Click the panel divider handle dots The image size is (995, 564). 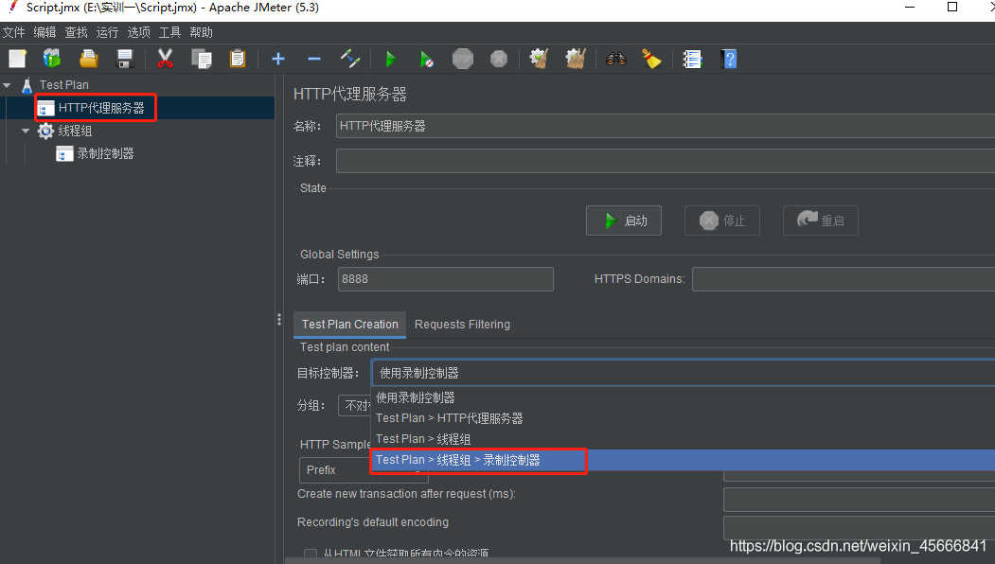[279, 319]
